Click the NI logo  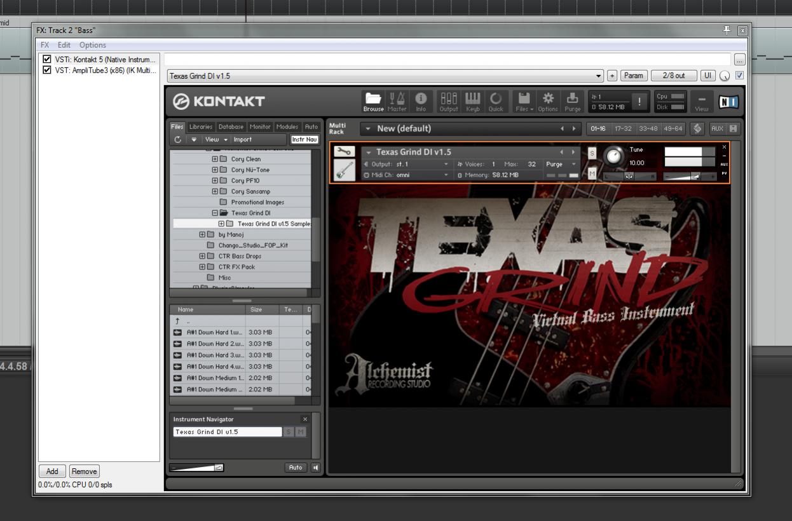728,102
